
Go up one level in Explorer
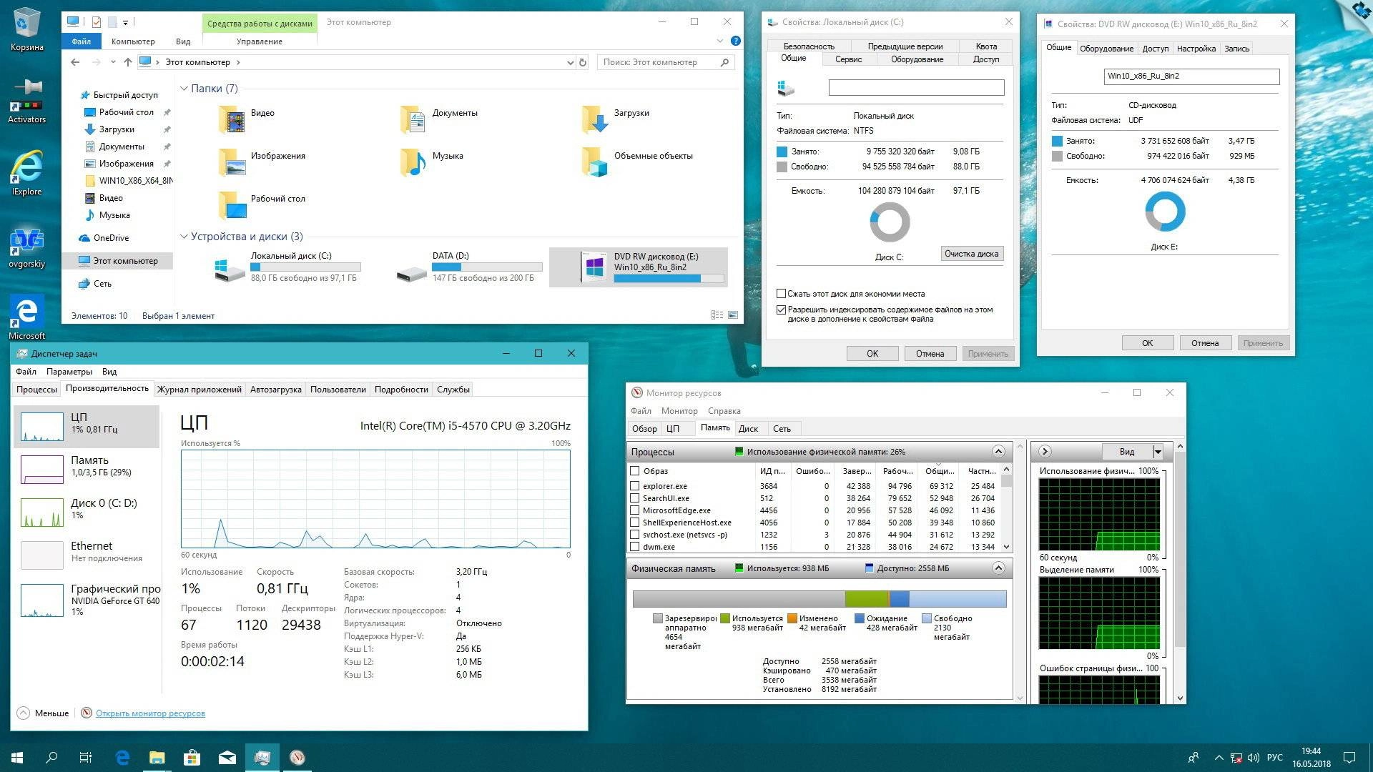[128, 62]
